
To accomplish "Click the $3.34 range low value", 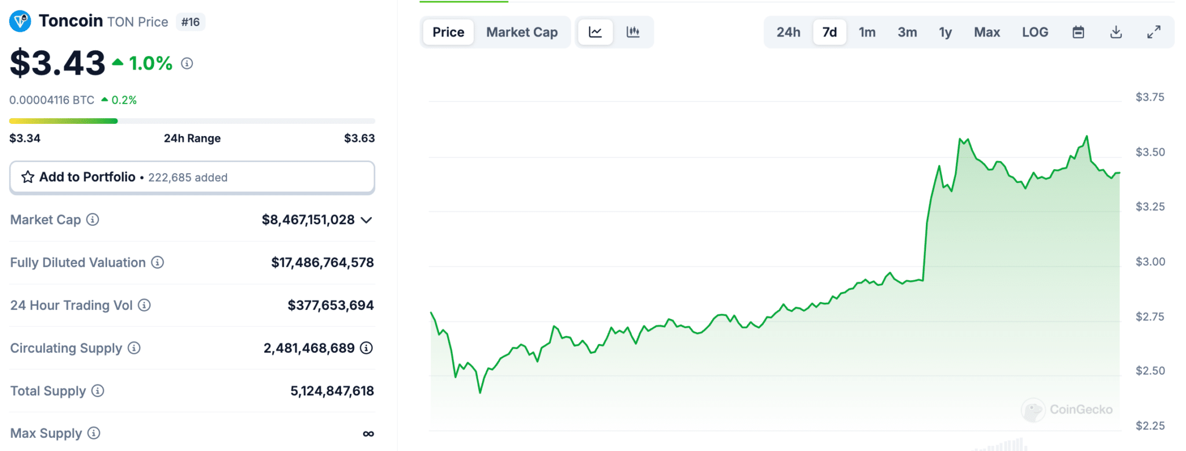I will pos(25,138).
